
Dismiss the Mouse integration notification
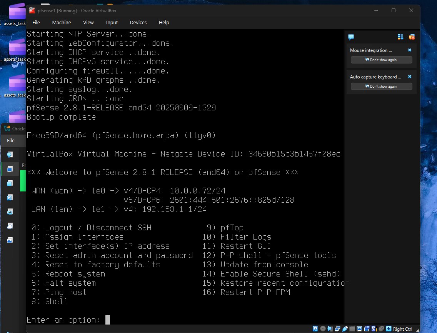409,50
